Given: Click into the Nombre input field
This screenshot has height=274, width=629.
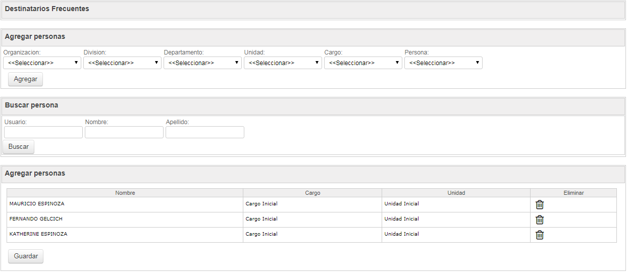Looking at the screenshot, I should click(124, 132).
